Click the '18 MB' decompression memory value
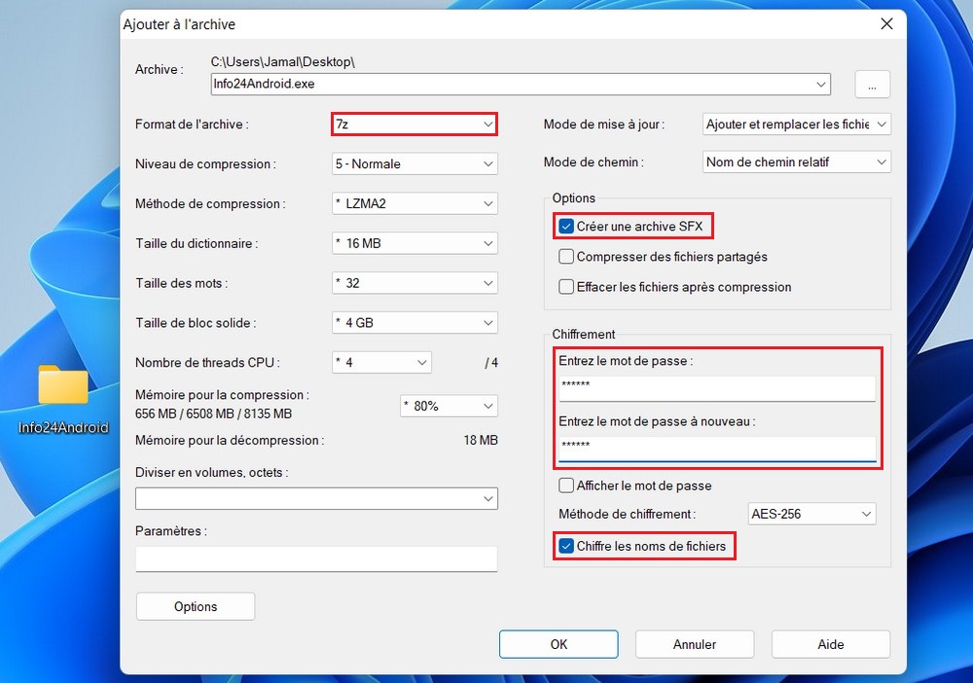 [481, 441]
